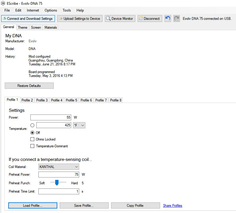Click the Restore Defaults button
Screen dimensions: 236x213
click(x=29, y=86)
